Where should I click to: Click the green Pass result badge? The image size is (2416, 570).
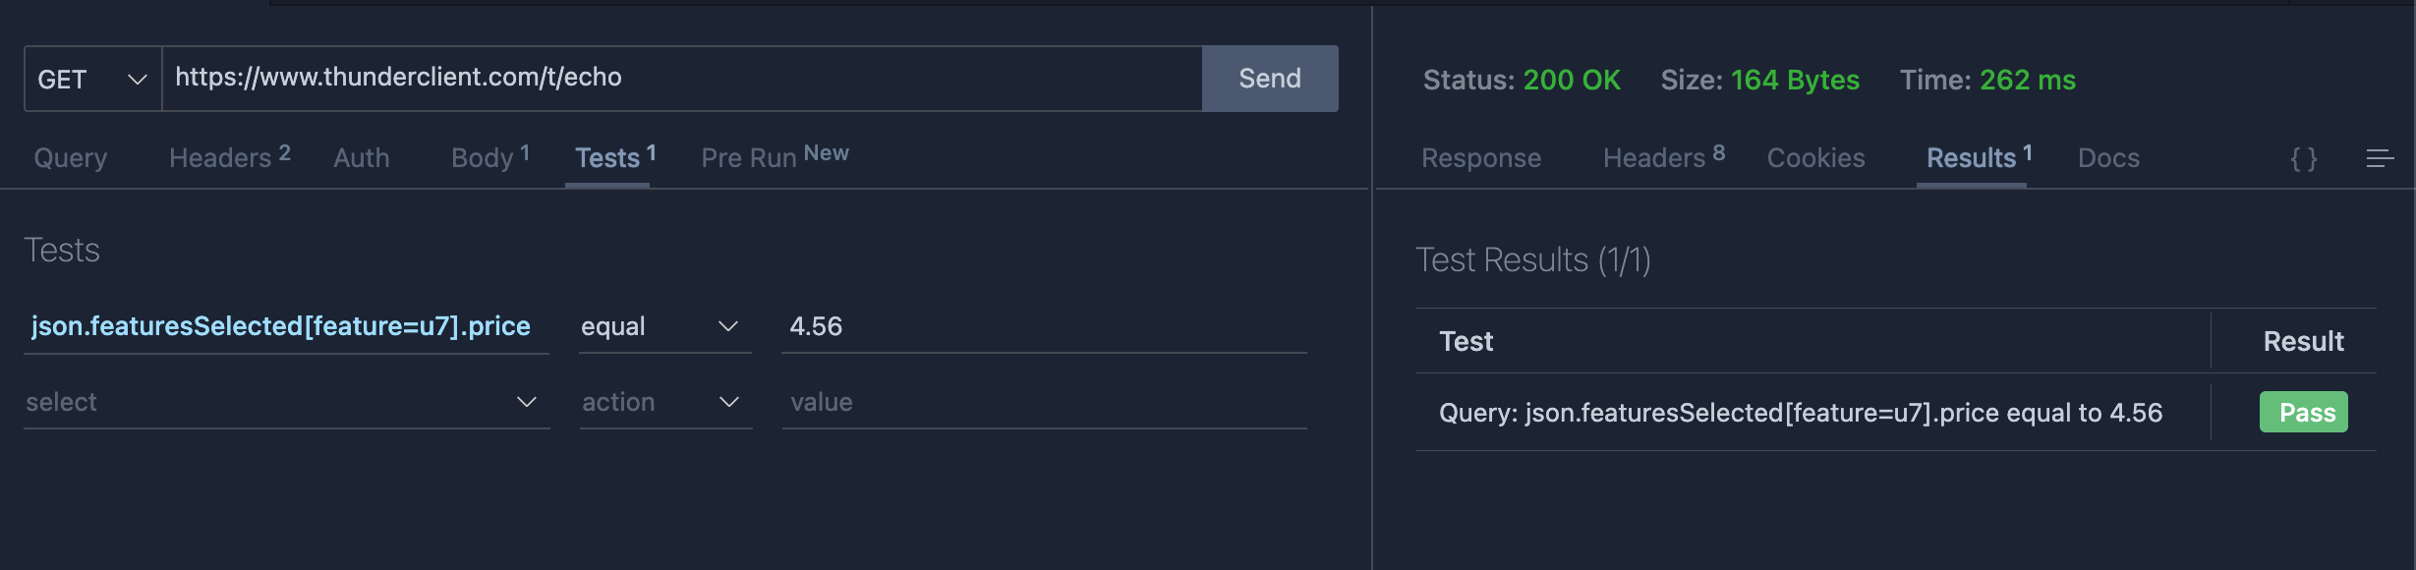coord(2304,412)
